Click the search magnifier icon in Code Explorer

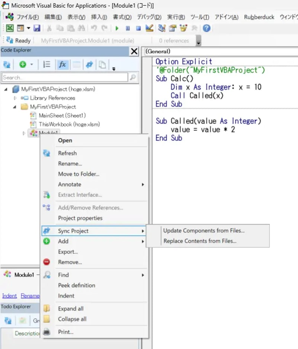133,77
